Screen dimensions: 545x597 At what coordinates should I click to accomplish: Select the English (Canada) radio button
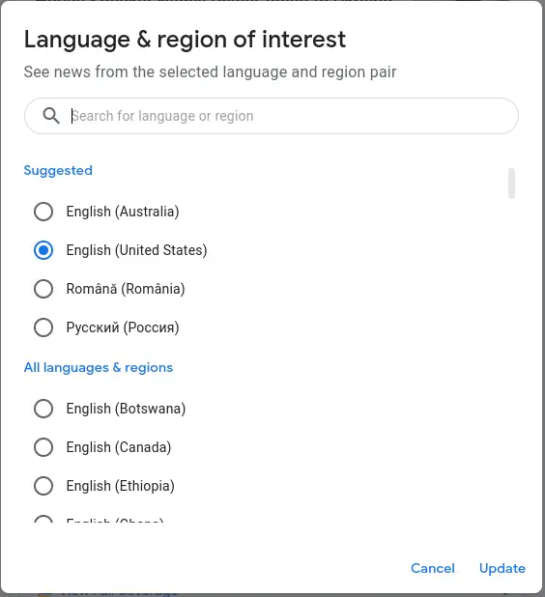click(43, 447)
